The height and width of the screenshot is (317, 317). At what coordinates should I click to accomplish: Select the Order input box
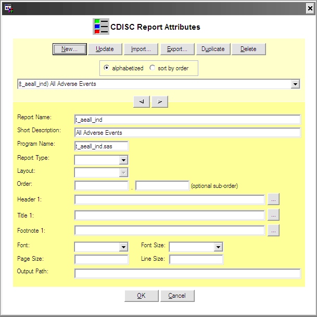click(102, 185)
